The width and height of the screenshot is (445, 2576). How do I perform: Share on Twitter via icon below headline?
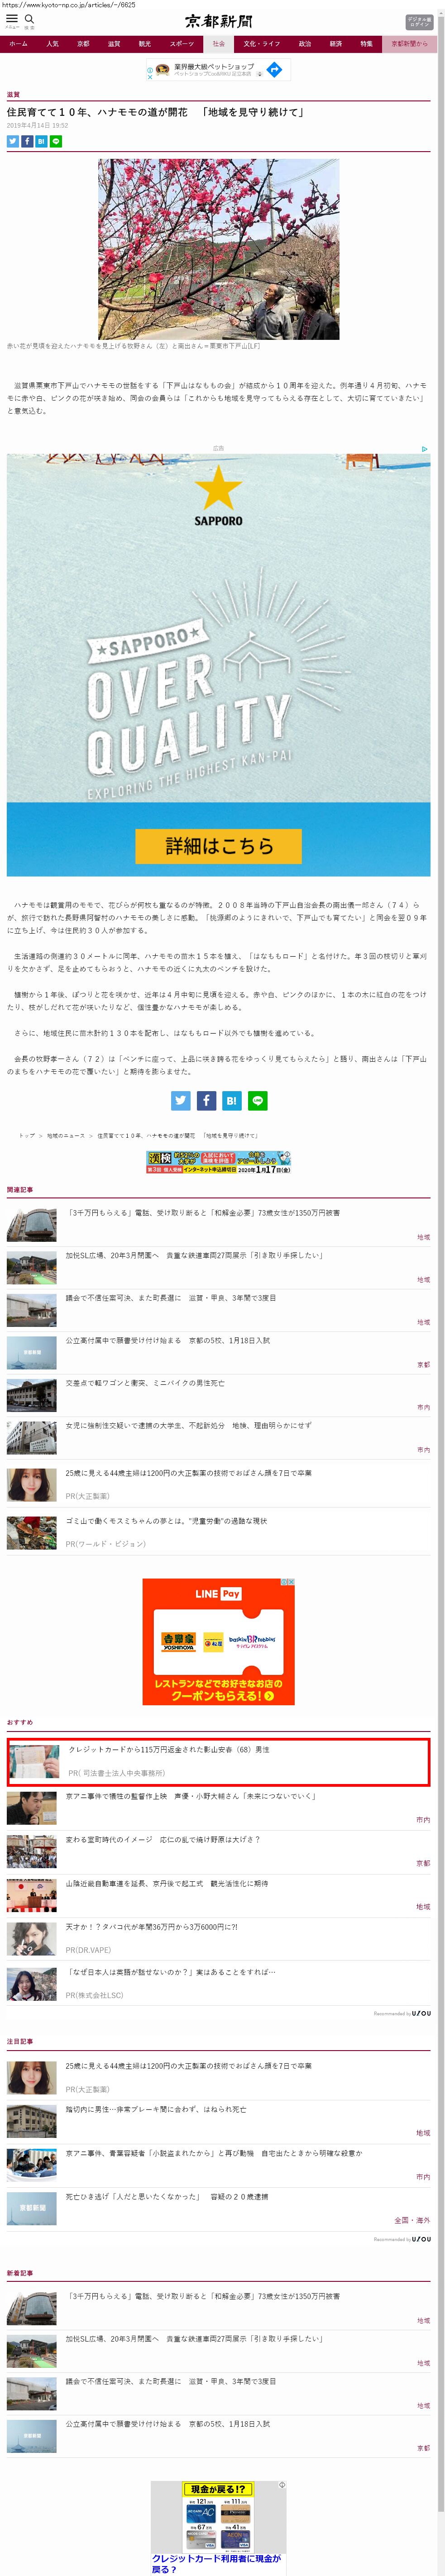[13, 141]
